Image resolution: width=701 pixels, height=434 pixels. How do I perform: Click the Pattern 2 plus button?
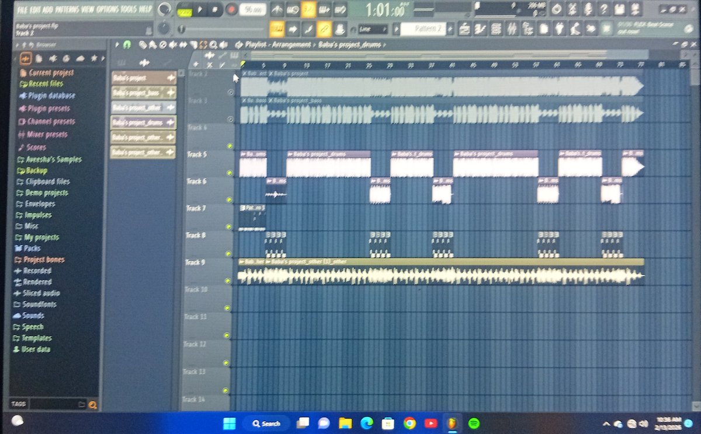450,29
